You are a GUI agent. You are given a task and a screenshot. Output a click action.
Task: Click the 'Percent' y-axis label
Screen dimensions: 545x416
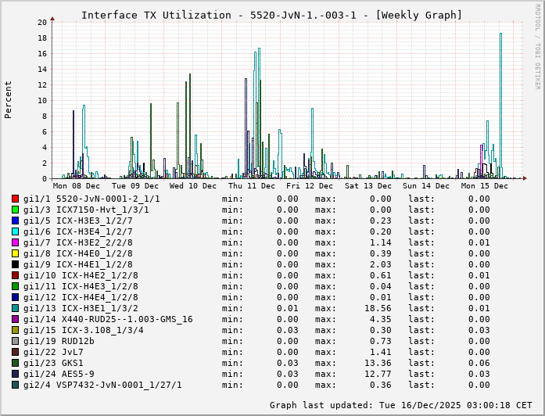9,99
